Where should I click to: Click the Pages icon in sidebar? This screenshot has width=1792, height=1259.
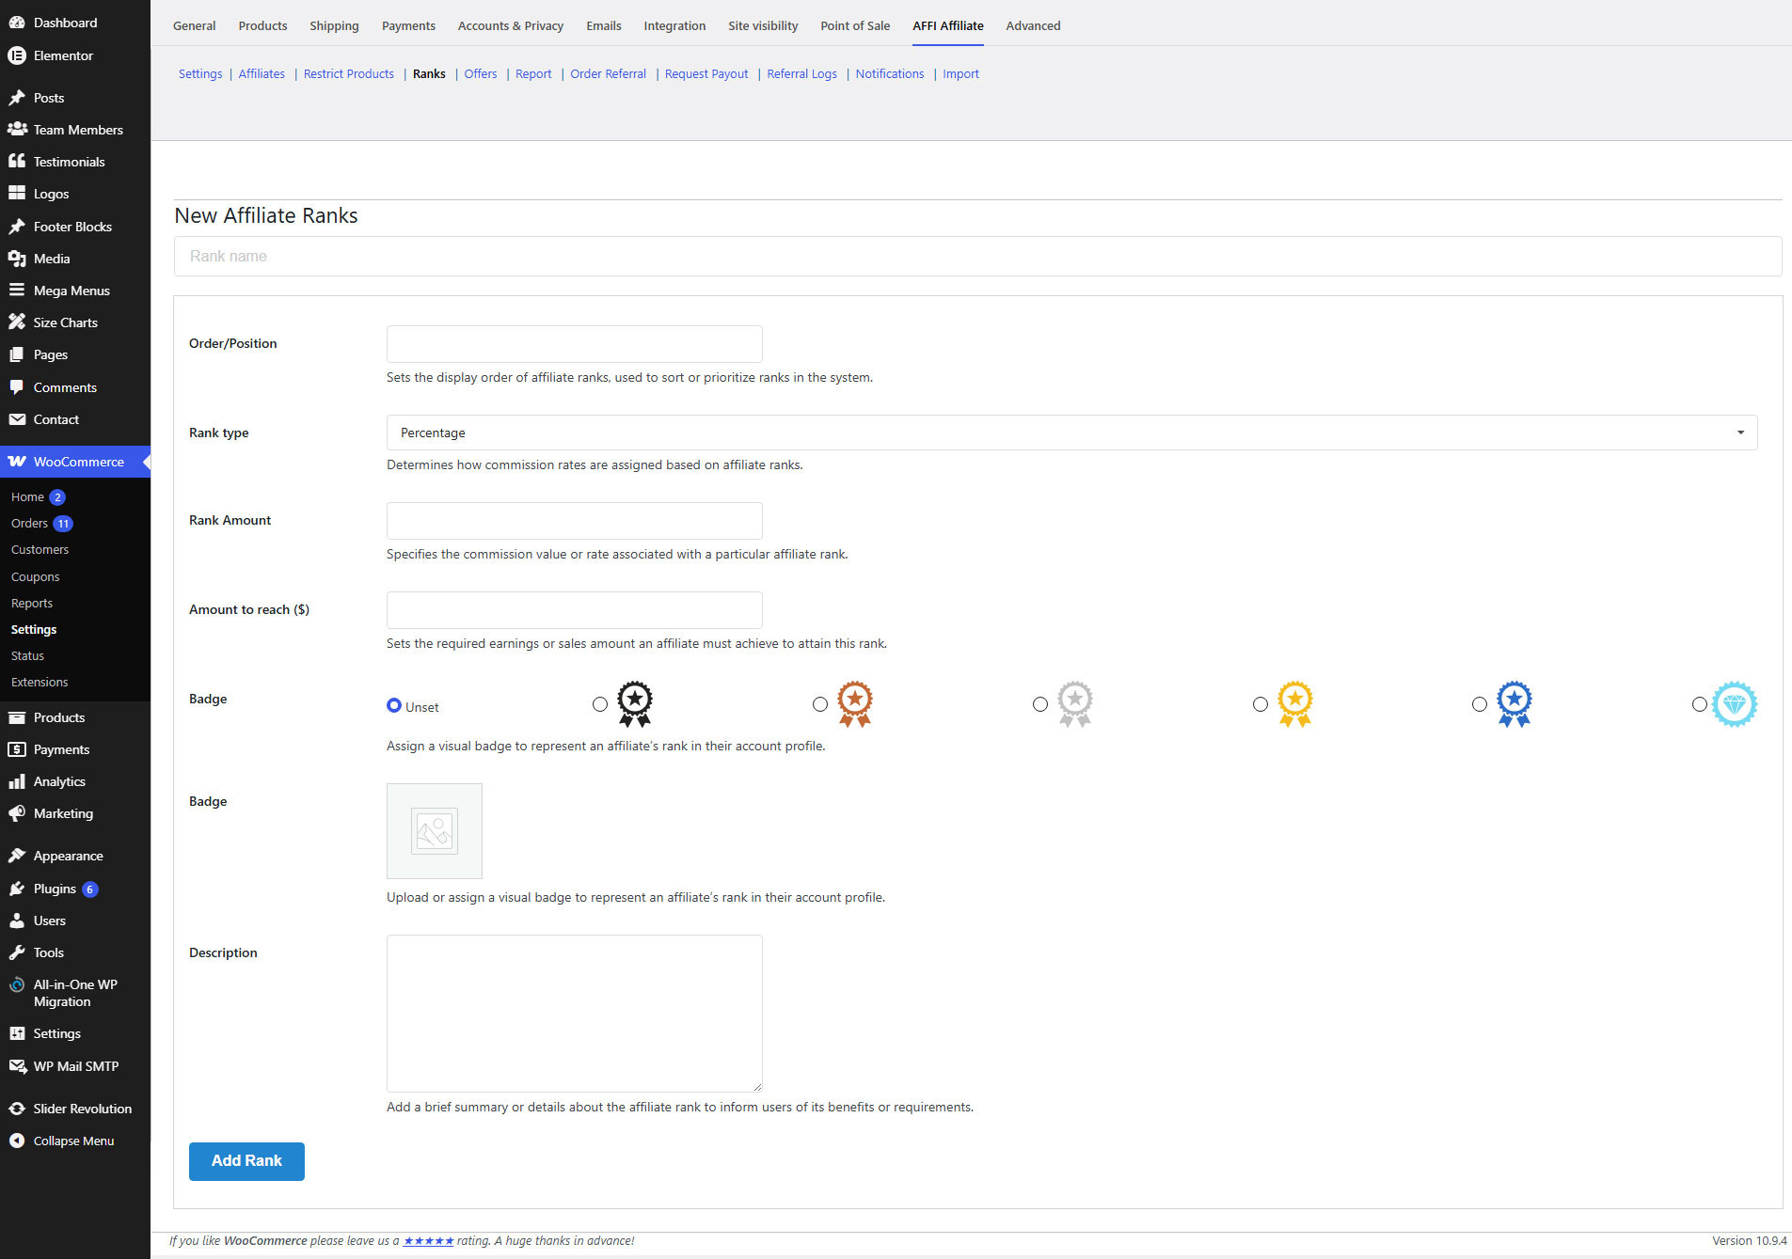[17, 354]
